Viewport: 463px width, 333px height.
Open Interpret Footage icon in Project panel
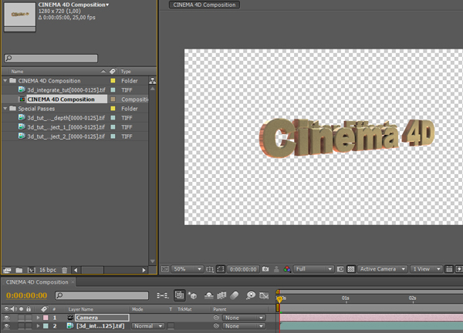7,270
